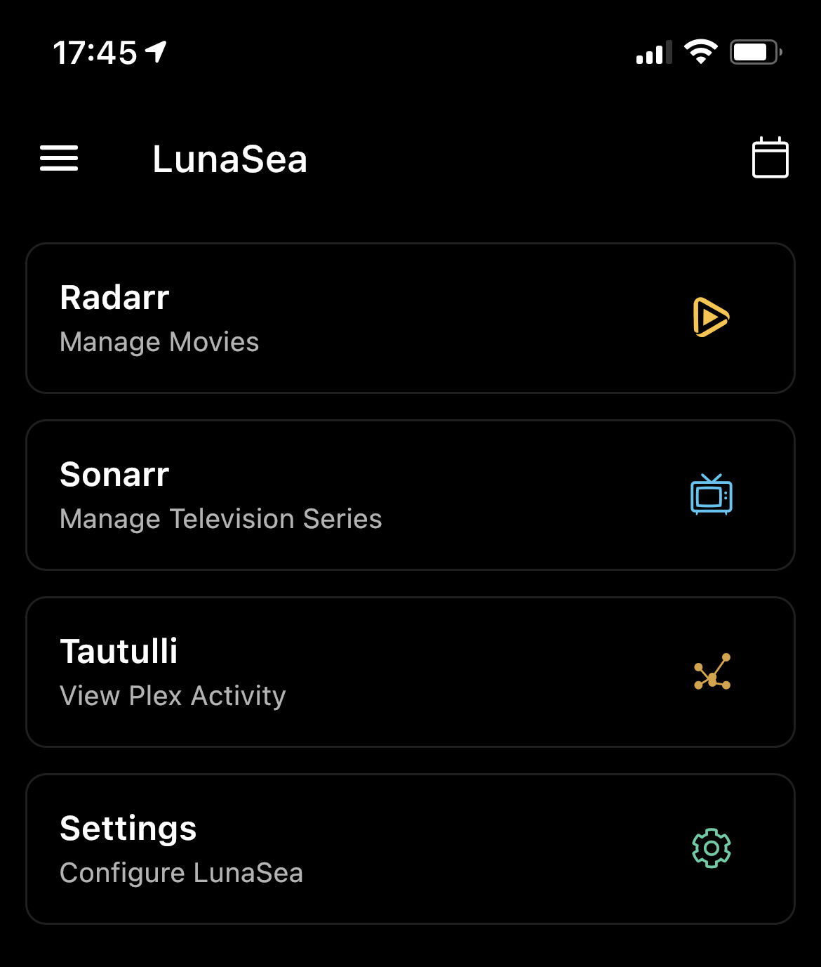Tap the yellow Radarr play icon
This screenshot has width=821, height=967.
(x=711, y=317)
